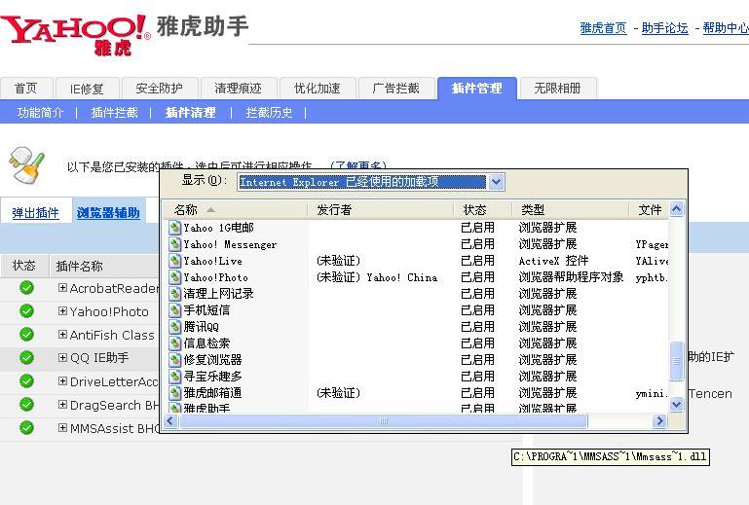This screenshot has width=749, height=505.
Task: Open the 优化加速 tab
Action: (318, 89)
